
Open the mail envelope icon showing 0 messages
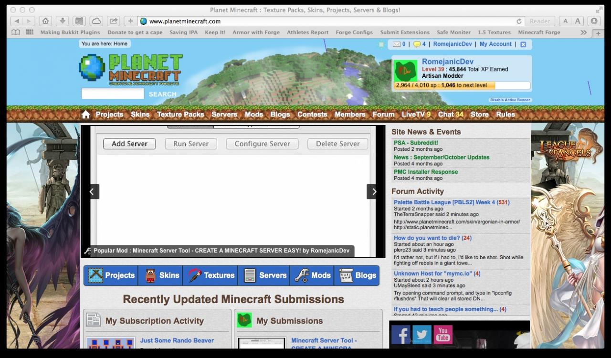pos(398,44)
